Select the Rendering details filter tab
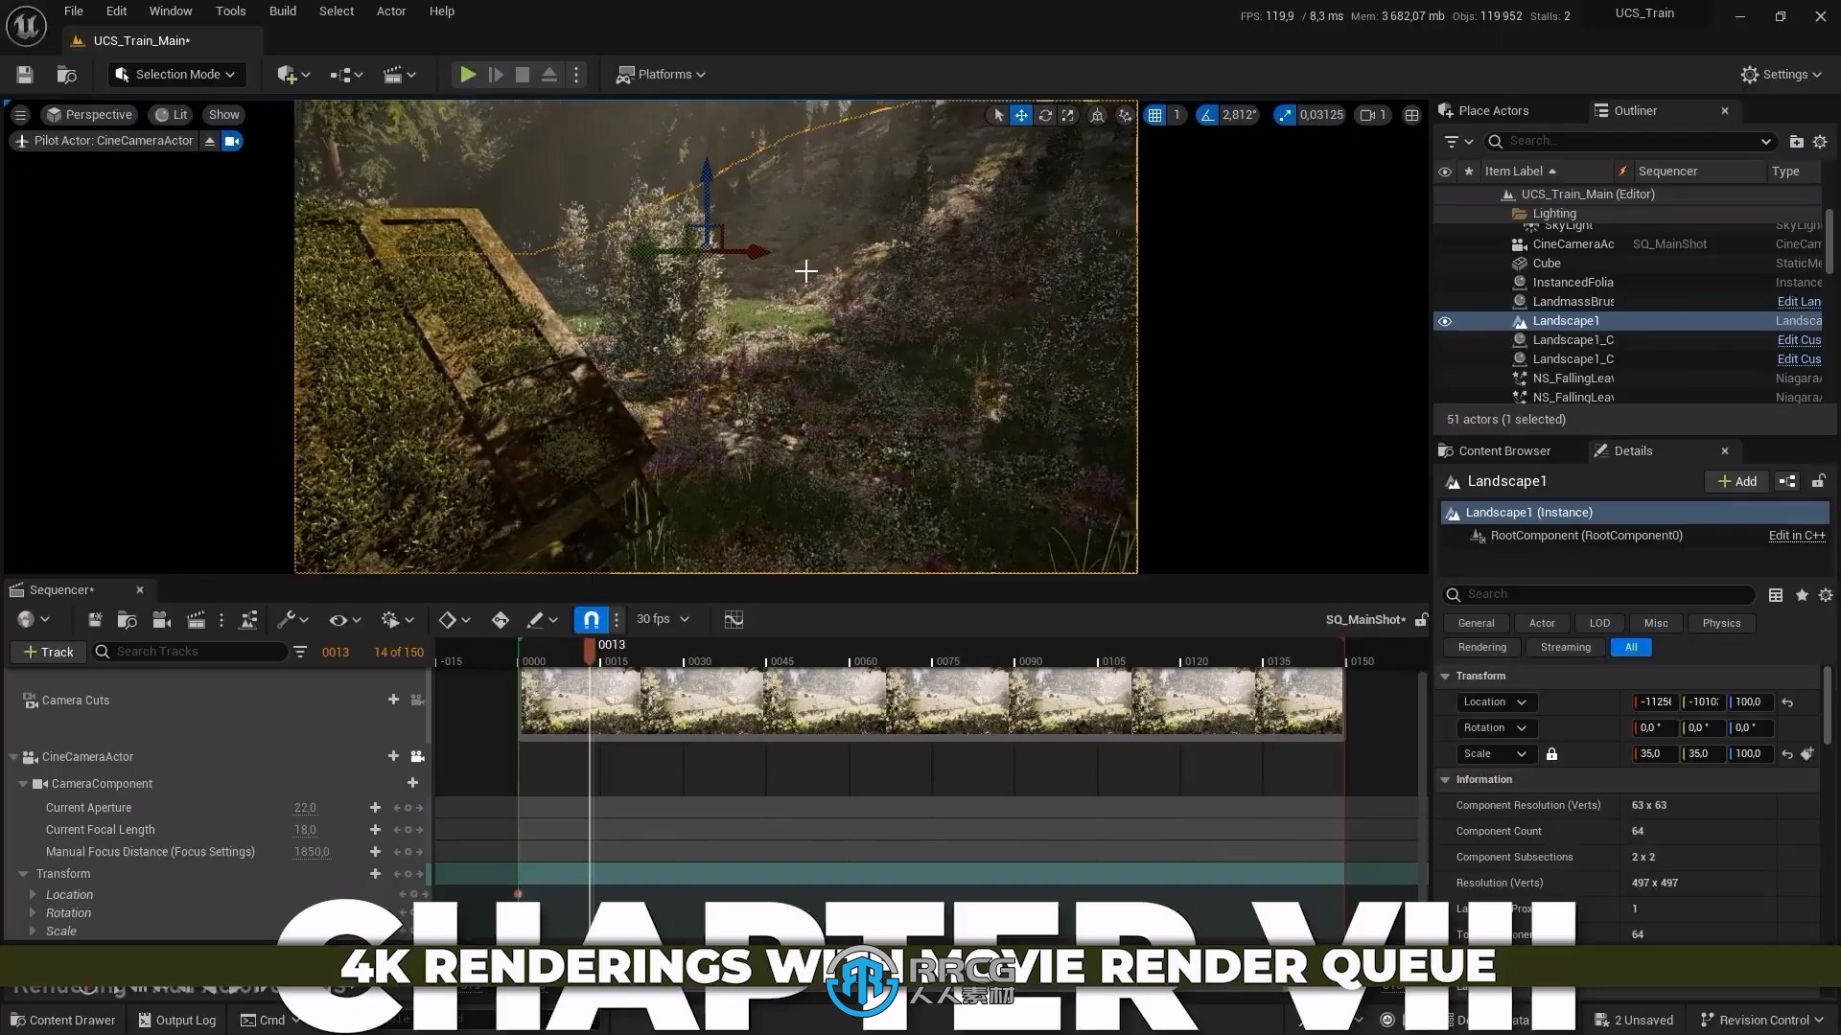Image resolution: width=1841 pixels, height=1035 pixels. [x=1481, y=648]
